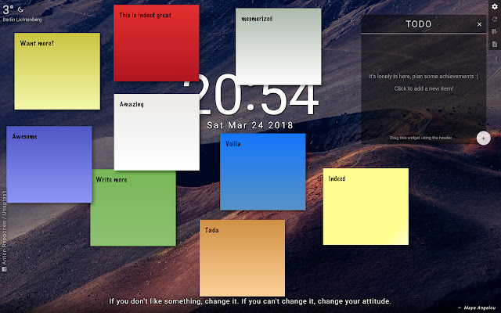This screenshot has width=501, height=313.
Task: Close the TODO widget
Action: [x=479, y=25]
